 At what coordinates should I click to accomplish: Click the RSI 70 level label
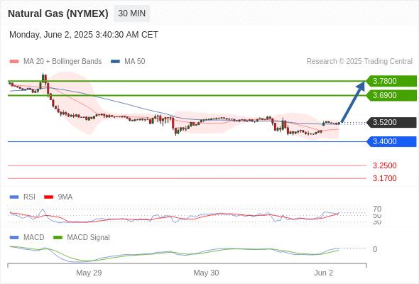coord(377,209)
